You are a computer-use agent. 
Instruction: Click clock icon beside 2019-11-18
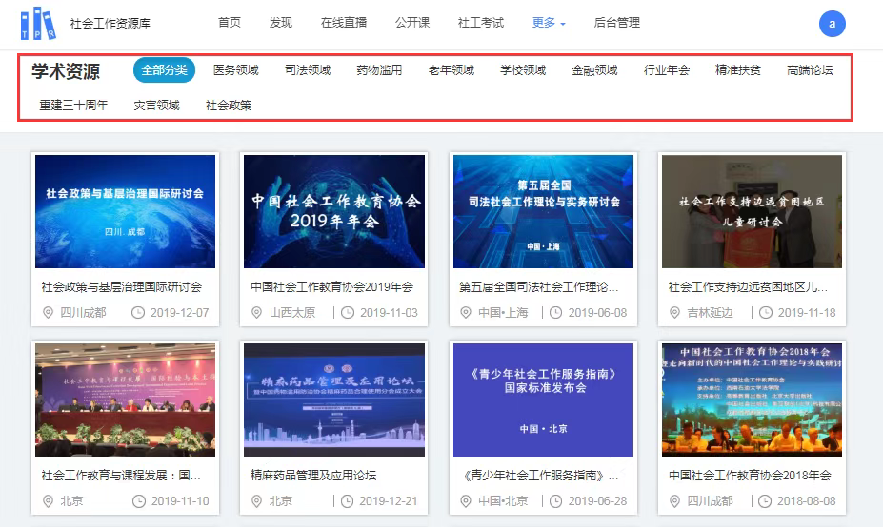click(x=765, y=313)
